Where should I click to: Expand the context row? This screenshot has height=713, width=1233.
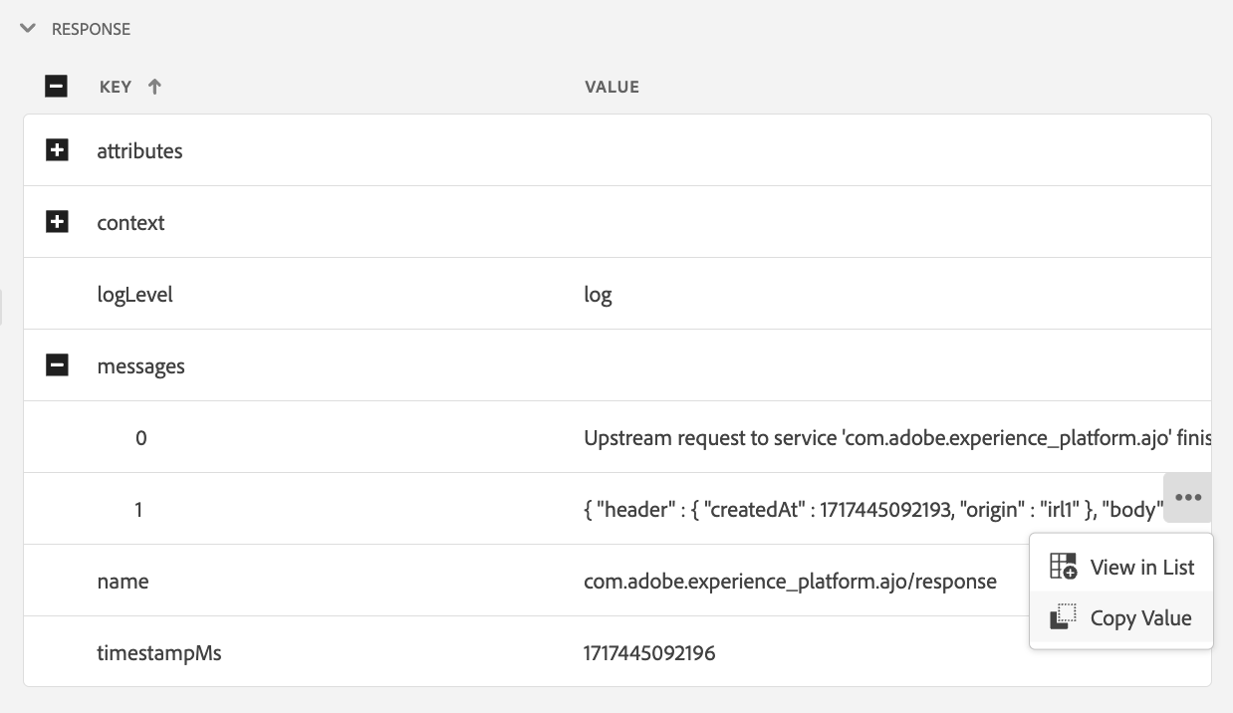[x=58, y=223]
